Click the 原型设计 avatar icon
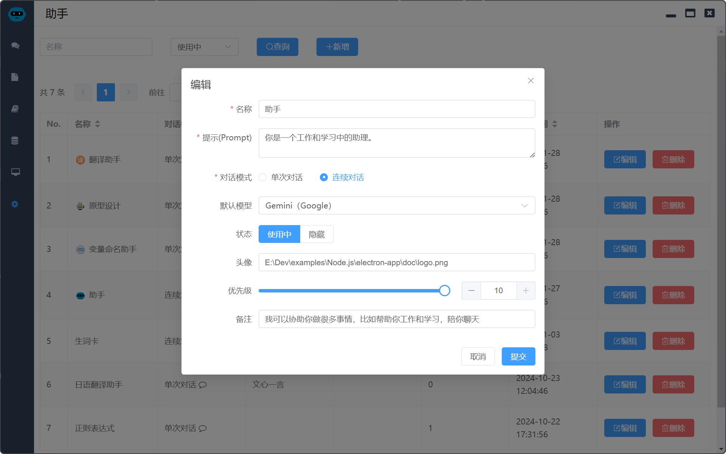 [x=80, y=206]
